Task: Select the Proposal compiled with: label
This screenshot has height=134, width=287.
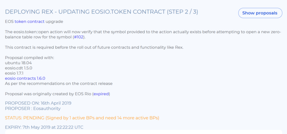Action: [x=29, y=58]
